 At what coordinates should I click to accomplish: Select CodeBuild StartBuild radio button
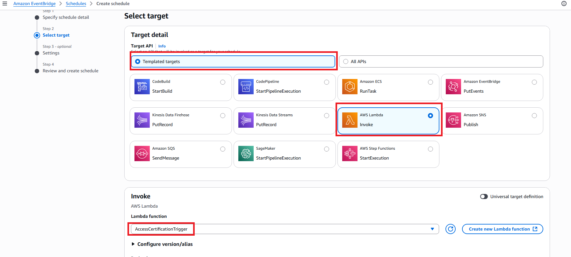pos(223,82)
